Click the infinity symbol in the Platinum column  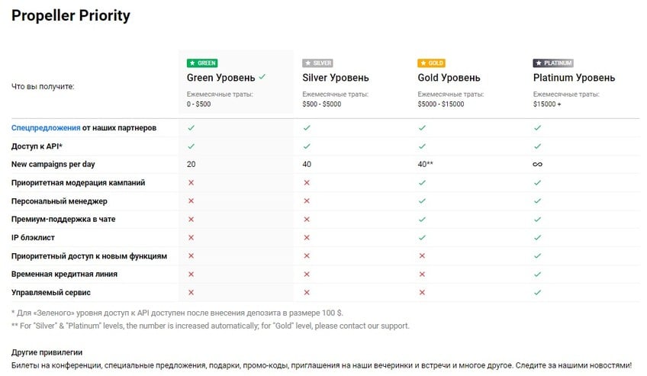(537, 165)
